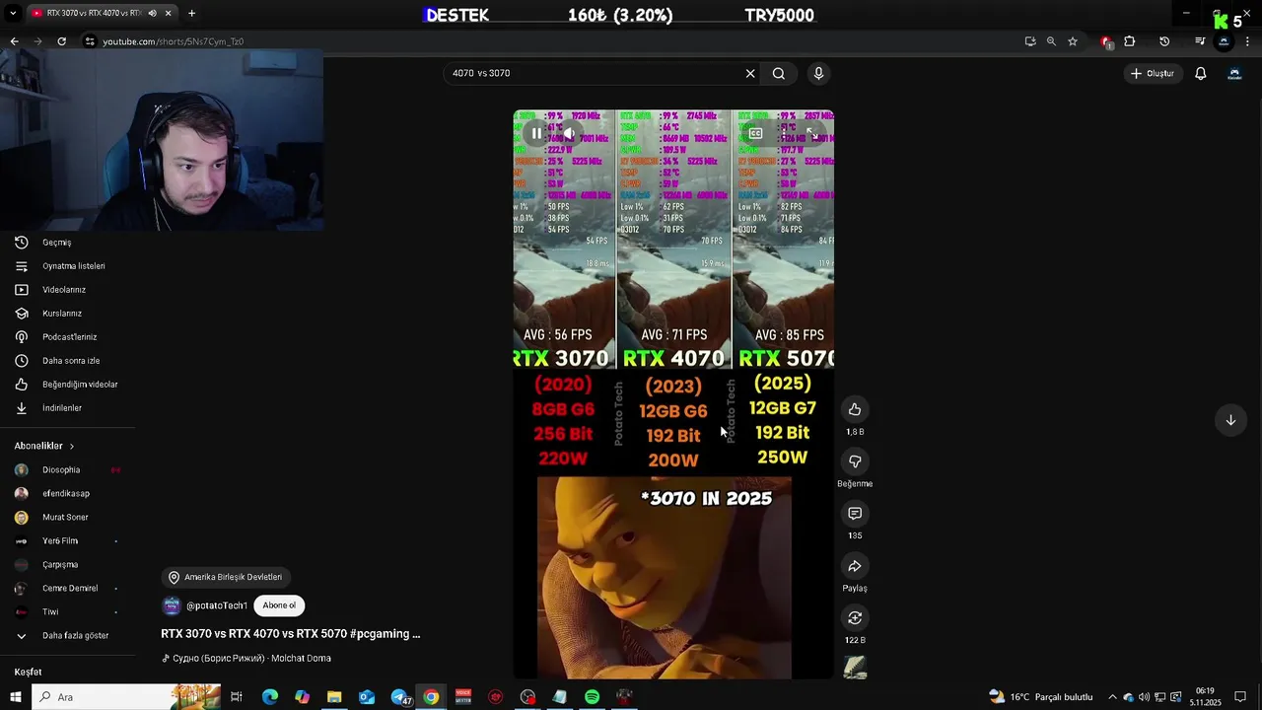Share the Short via Paylaş
The width and height of the screenshot is (1262, 710).
(x=855, y=566)
